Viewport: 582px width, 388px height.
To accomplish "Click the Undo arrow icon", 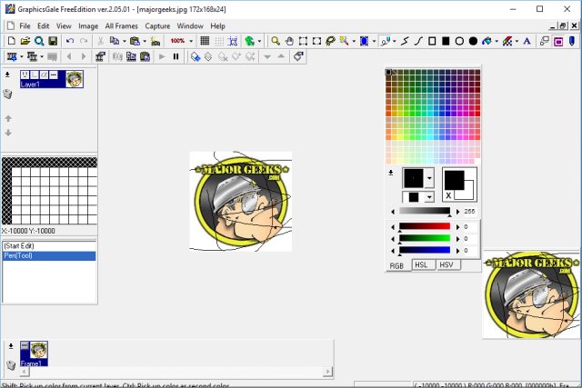I will 70,41.
